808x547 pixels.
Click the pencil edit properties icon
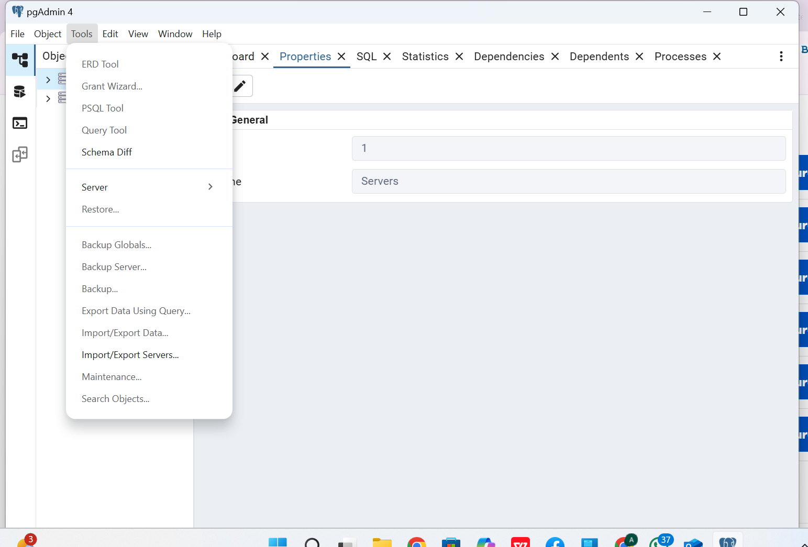pyautogui.click(x=240, y=86)
